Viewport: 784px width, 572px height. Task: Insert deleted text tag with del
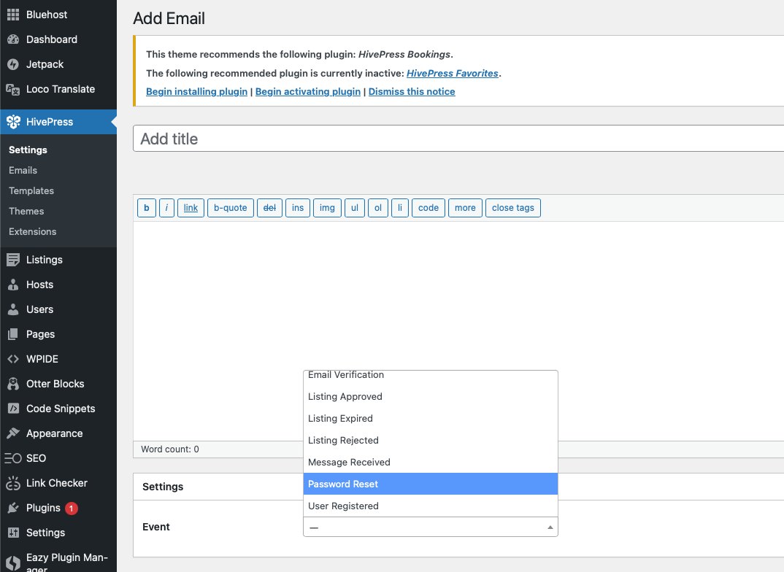pyautogui.click(x=269, y=208)
